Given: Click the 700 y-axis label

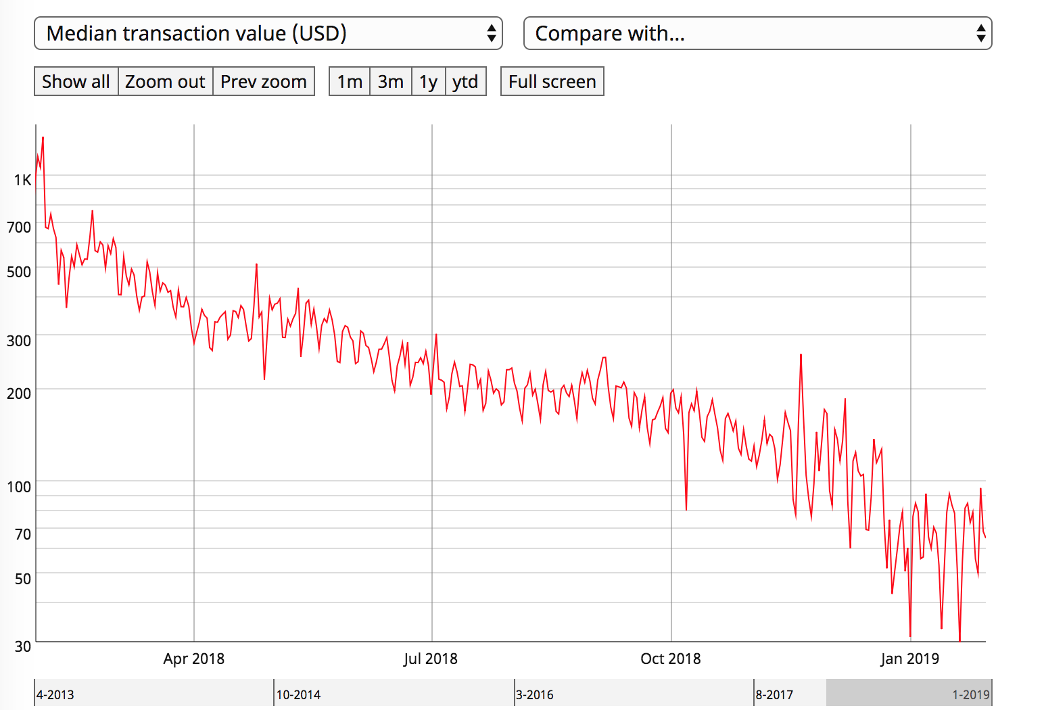Looking at the screenshot, I should coord(19,227).
